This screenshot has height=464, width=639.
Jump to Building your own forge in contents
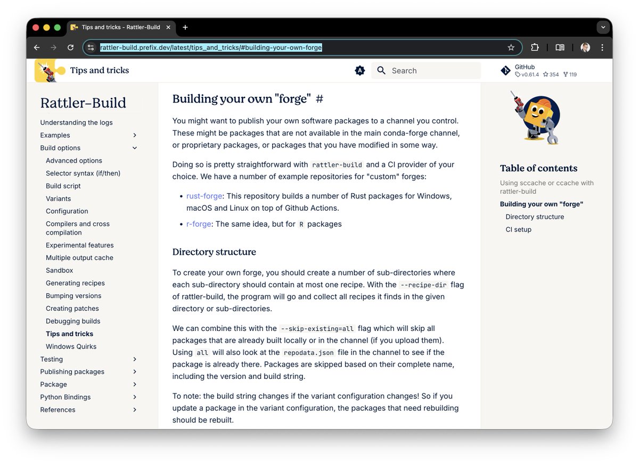point(542,204)
